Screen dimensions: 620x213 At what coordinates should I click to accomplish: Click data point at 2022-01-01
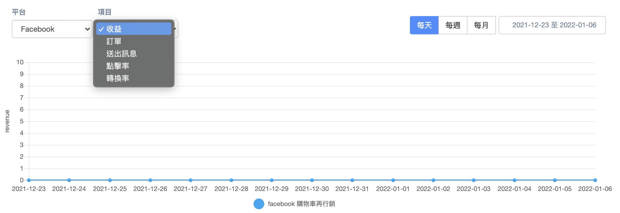(x=393, y=180)
